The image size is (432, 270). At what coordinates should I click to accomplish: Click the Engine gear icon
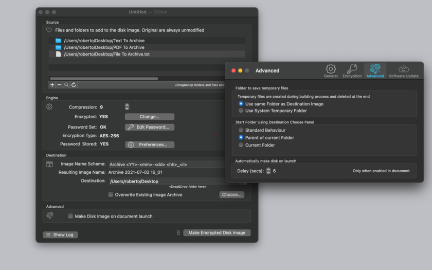click(x=49, y=106)
